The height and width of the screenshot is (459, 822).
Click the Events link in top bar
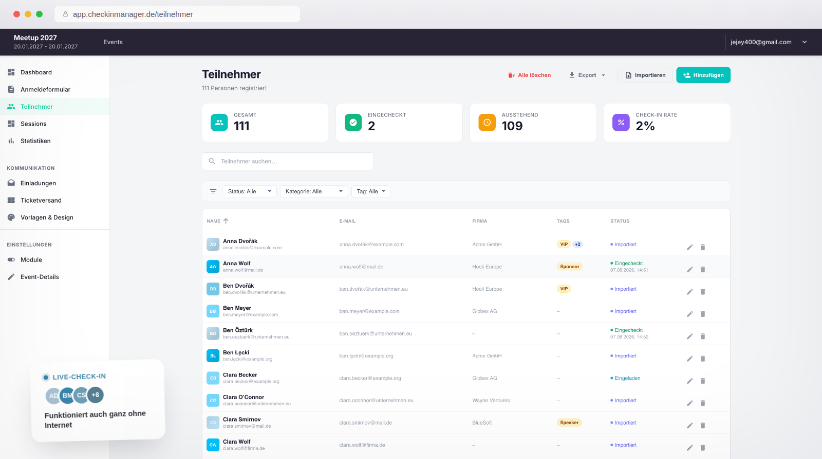[113, 42]
